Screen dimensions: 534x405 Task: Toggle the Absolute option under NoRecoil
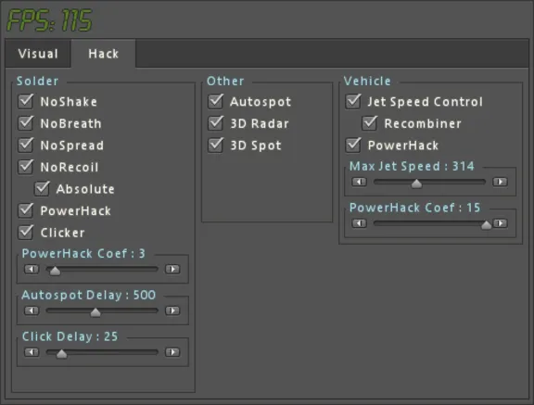click(42, 188)
